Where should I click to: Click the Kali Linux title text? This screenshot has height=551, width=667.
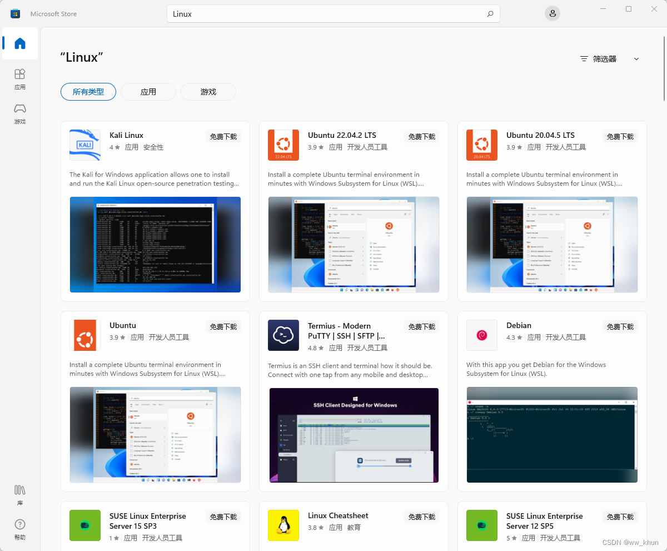[x=126, y=135]
